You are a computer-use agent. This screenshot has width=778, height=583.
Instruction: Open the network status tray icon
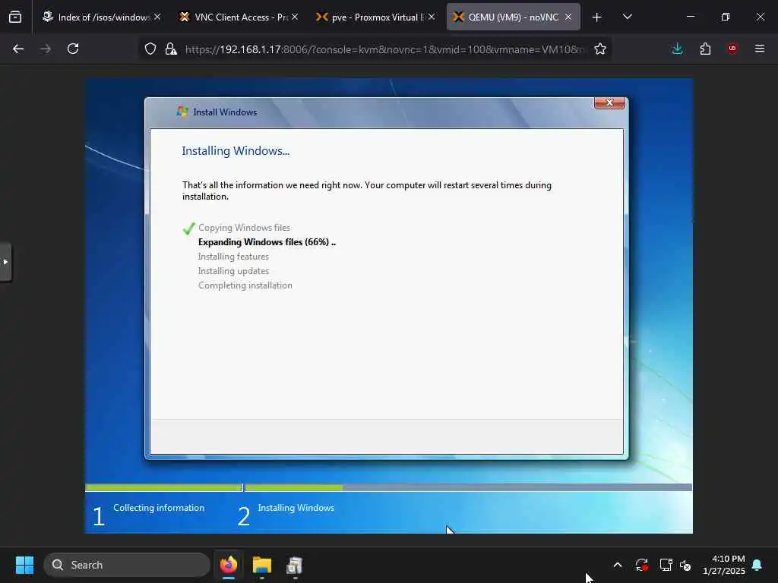[x=666, y=565]
